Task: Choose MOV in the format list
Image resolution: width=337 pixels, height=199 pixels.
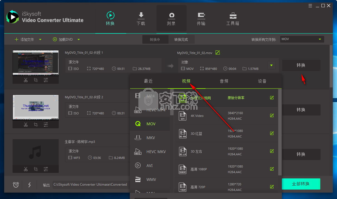Action: (x=150, y=124)
